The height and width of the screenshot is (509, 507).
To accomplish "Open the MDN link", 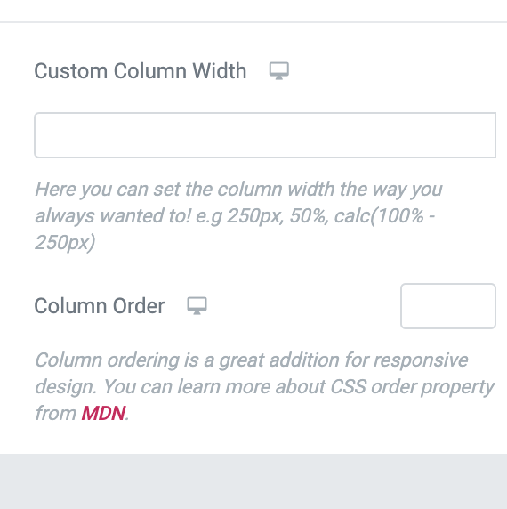I will point(103,413).
